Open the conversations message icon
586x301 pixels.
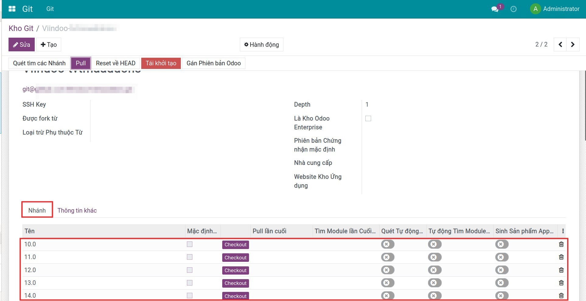[495, 9]
